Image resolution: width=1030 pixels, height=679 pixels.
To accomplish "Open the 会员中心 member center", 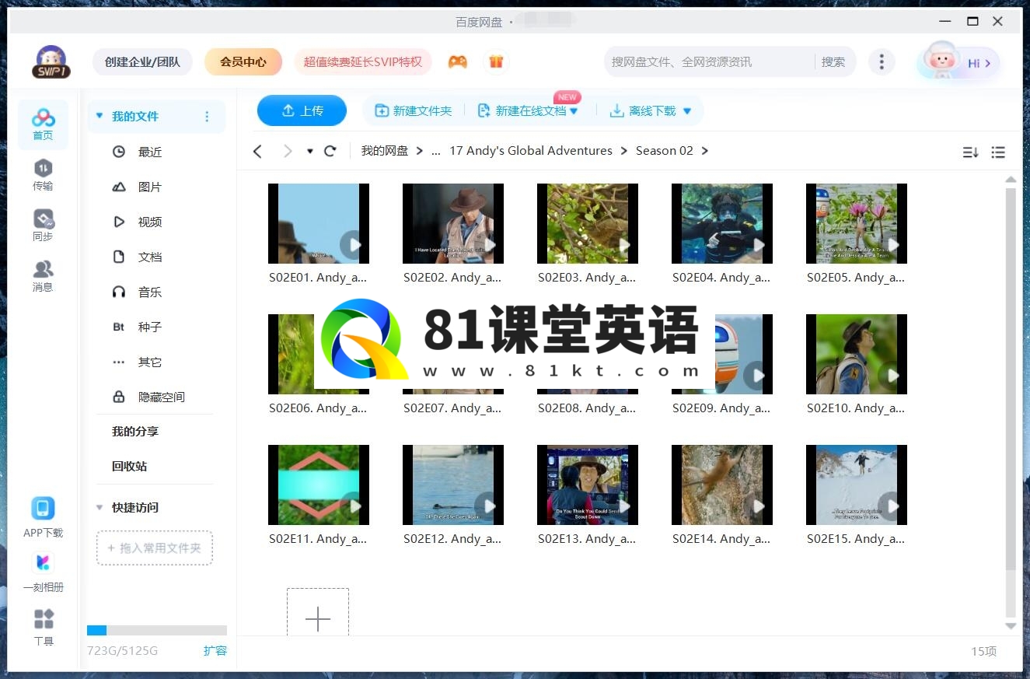I will [243, 61].
